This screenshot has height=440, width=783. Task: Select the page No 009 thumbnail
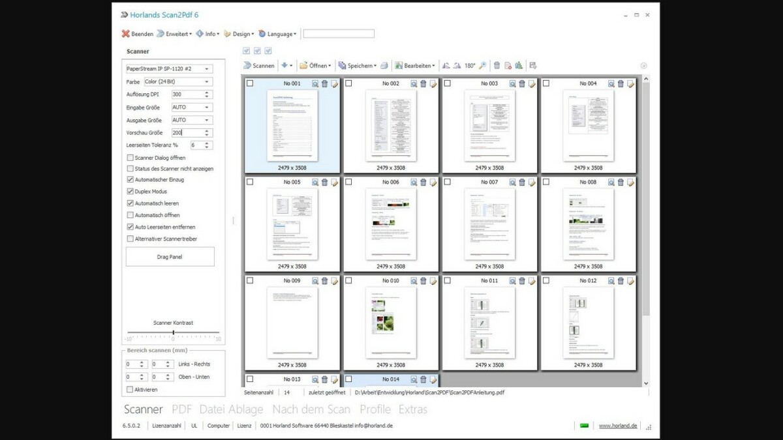pos(292,323)
